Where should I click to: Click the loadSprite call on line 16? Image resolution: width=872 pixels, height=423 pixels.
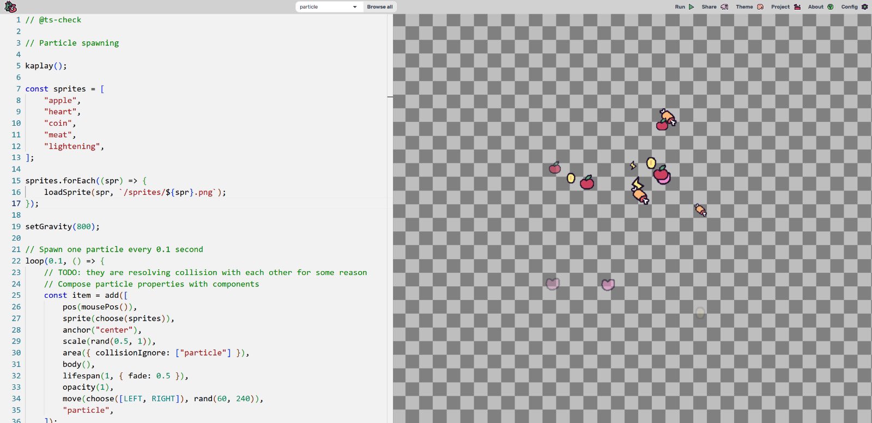tap(135, 192)
